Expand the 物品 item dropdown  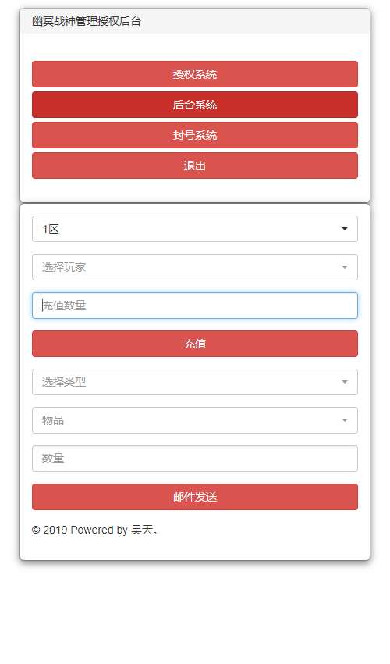pyautogui.click(x=194, y=420)
